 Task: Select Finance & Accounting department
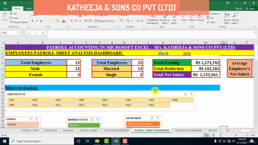143,124
